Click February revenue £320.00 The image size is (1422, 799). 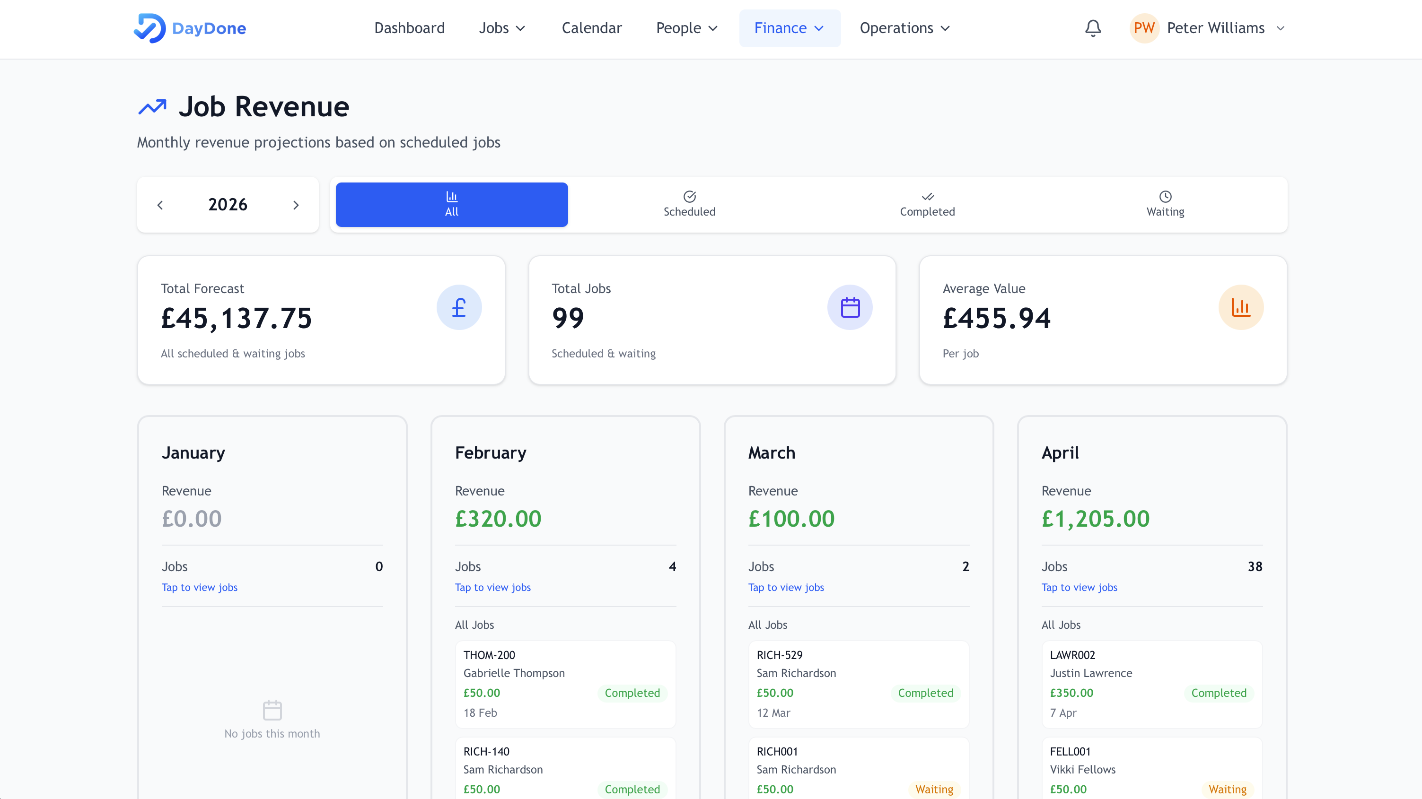coord(498,519)
